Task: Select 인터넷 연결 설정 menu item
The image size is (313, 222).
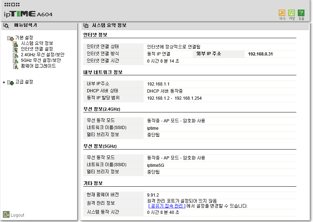Action: click(x=37, y=49)
